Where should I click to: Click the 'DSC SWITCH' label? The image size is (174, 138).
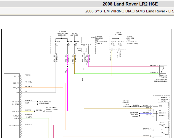tap(162, 123)
